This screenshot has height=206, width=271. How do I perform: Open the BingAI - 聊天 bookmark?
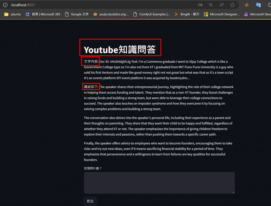[187, 14]
